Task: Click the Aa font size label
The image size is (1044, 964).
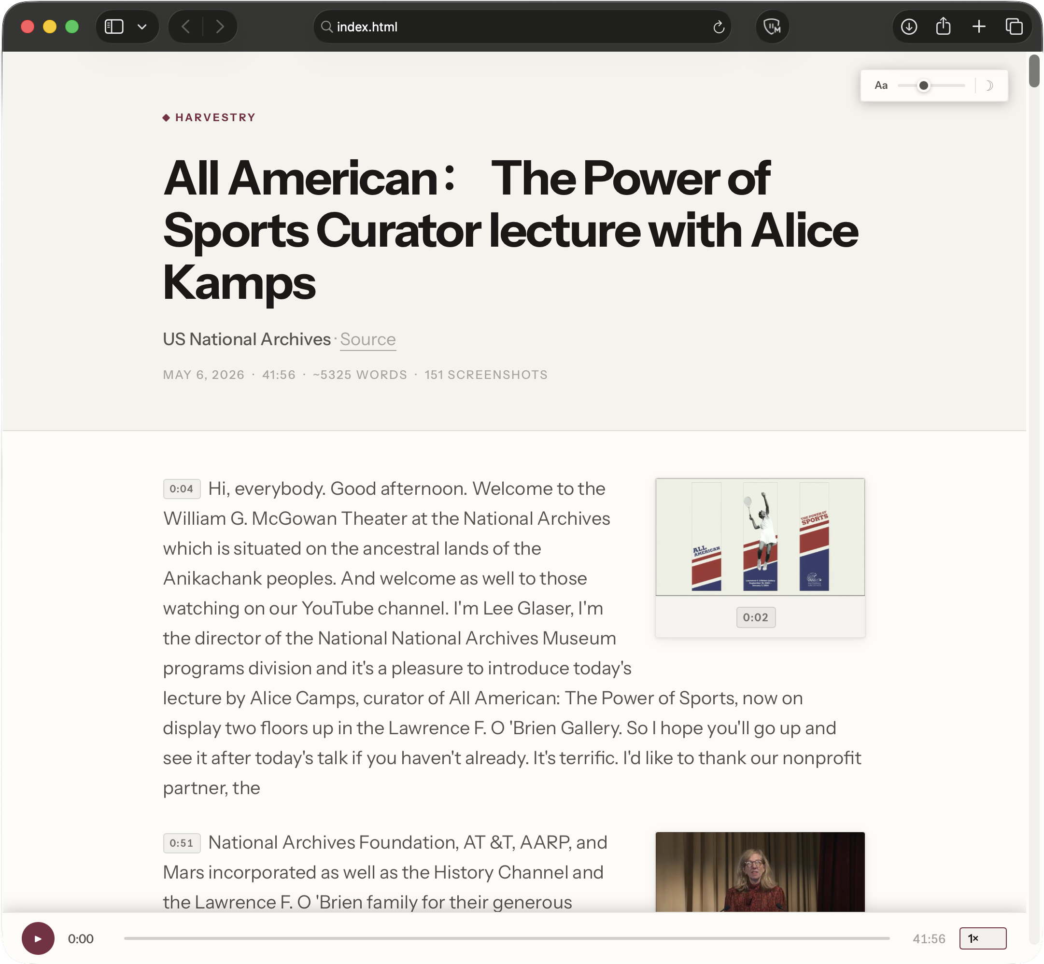Action: [881, 85]
